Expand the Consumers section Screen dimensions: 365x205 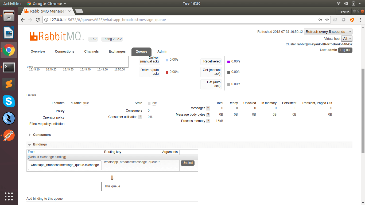pyautogui.click(x=42, y=135)
